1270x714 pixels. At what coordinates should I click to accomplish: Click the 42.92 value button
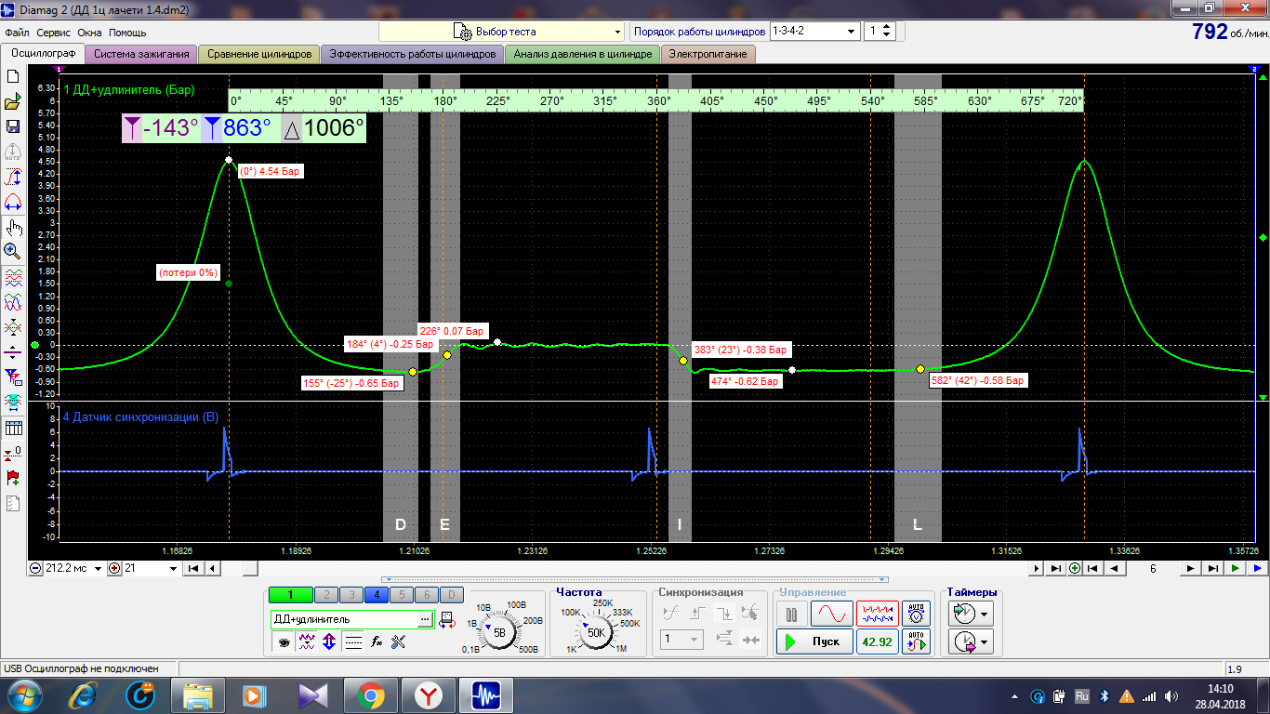[877, 641]
